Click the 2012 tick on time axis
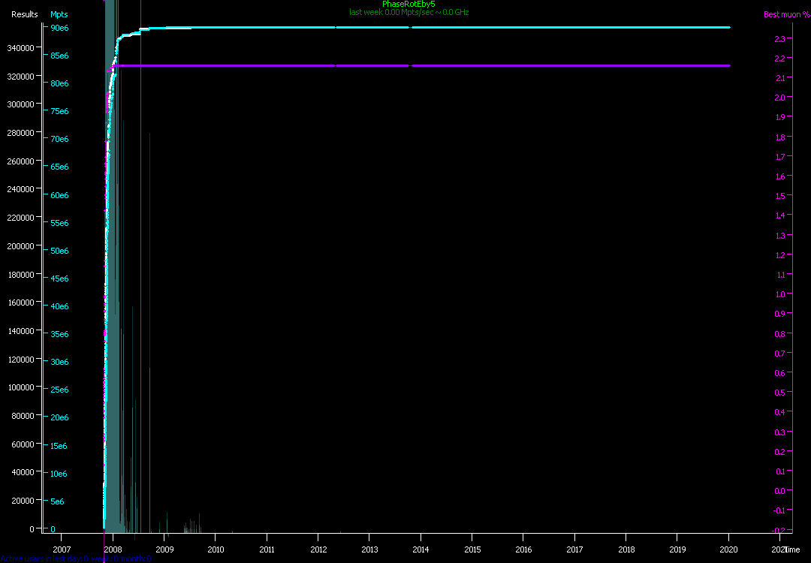Viewport: 811px width, 563px height. point(318,549)
